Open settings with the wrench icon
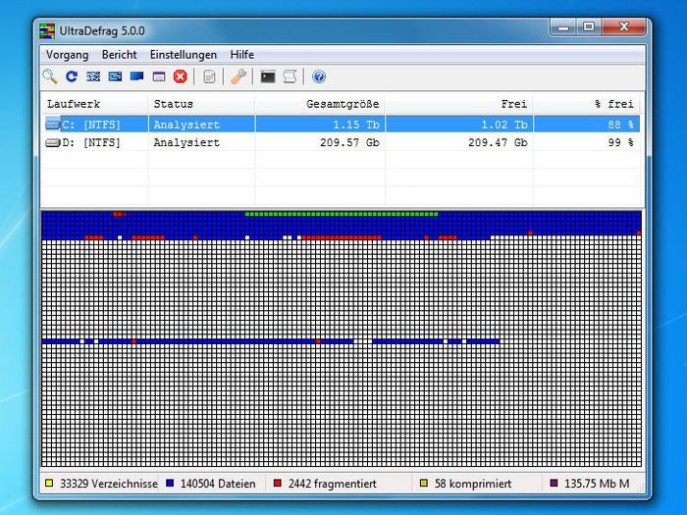Viewport: 687px width, 515px height. [238, 77]
